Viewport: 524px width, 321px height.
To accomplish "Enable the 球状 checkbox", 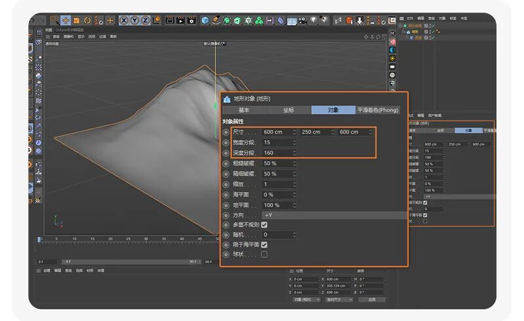I will [264, 254].
